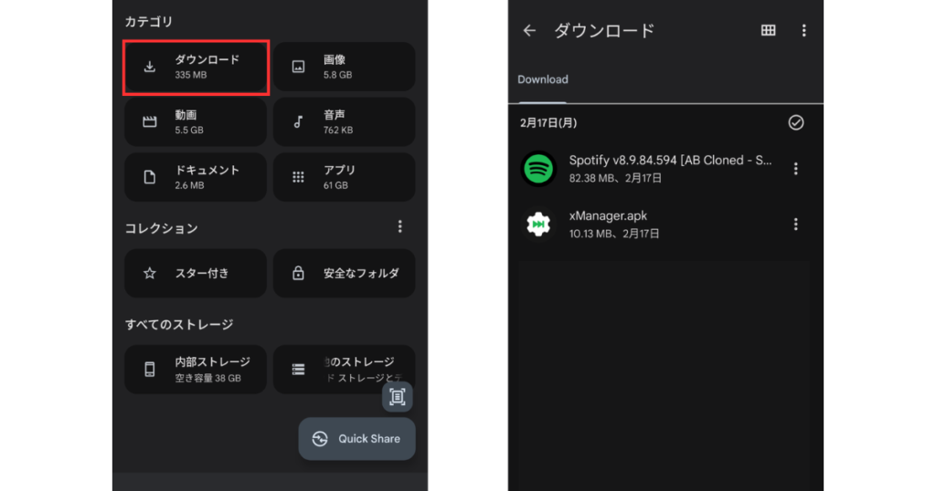936x491 pixels.
Task: Open 安全なフォルダ collection
Action: click(x=345, y=273)
